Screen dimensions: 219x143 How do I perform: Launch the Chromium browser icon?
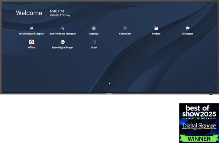point(125,28)
